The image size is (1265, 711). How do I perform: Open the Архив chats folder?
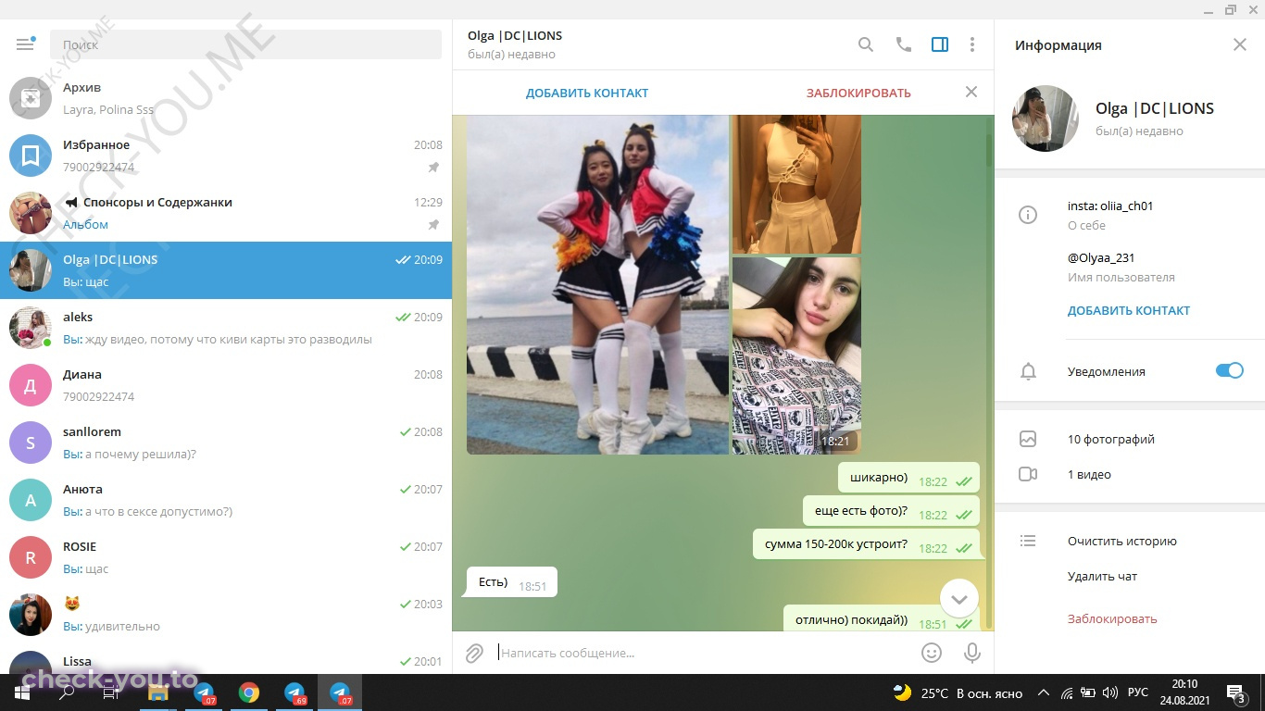[226, 98]
